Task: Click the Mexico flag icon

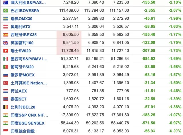Action: click(x=6, y=59)
